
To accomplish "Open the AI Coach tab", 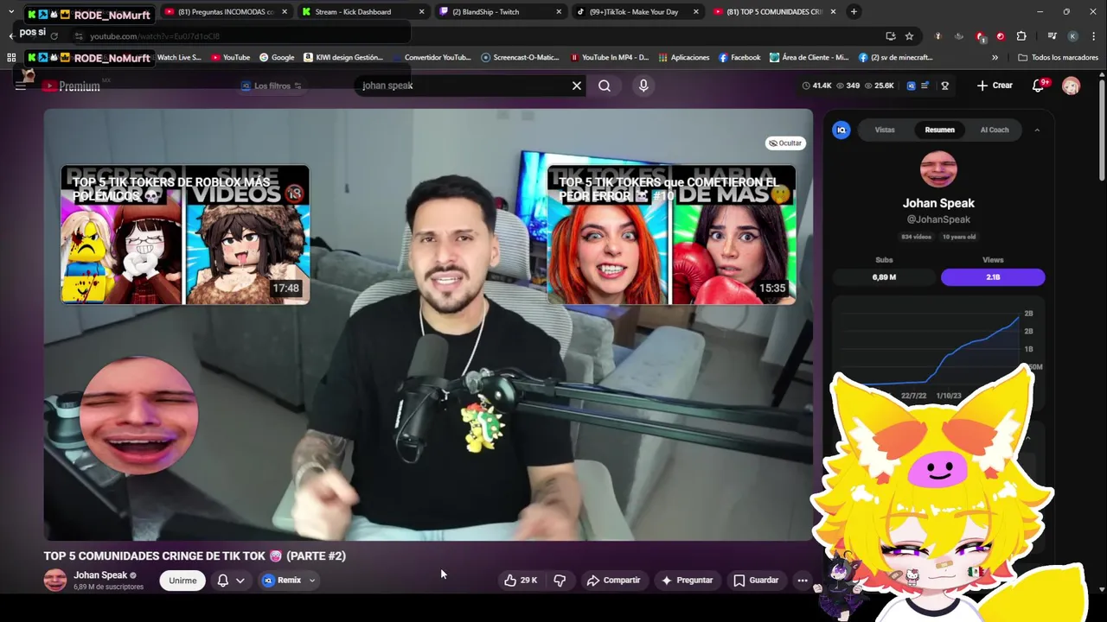I will [995, 130].
